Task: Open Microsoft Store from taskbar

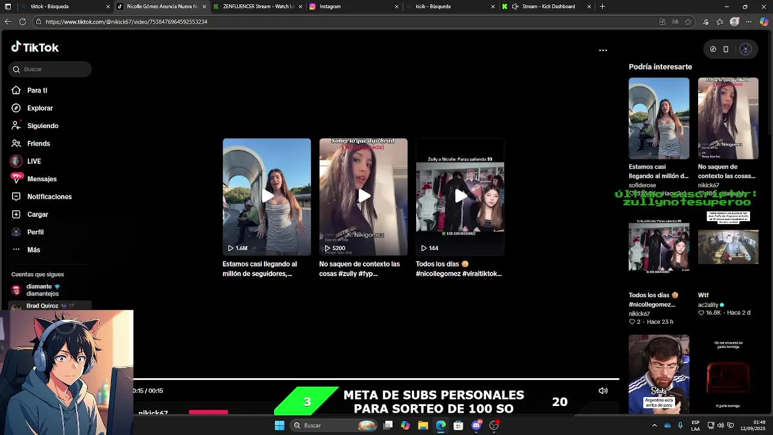Action: click(x=458, y=425)
